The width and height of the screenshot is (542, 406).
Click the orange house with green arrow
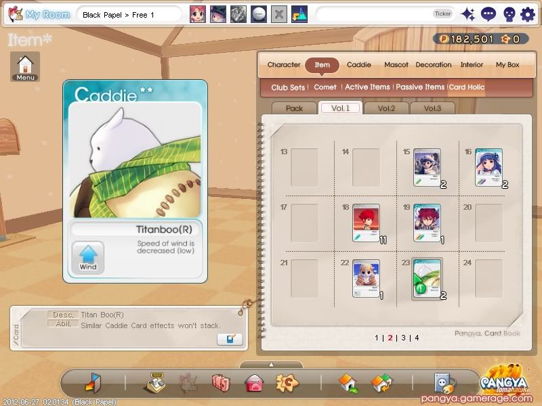coord(348,382)
